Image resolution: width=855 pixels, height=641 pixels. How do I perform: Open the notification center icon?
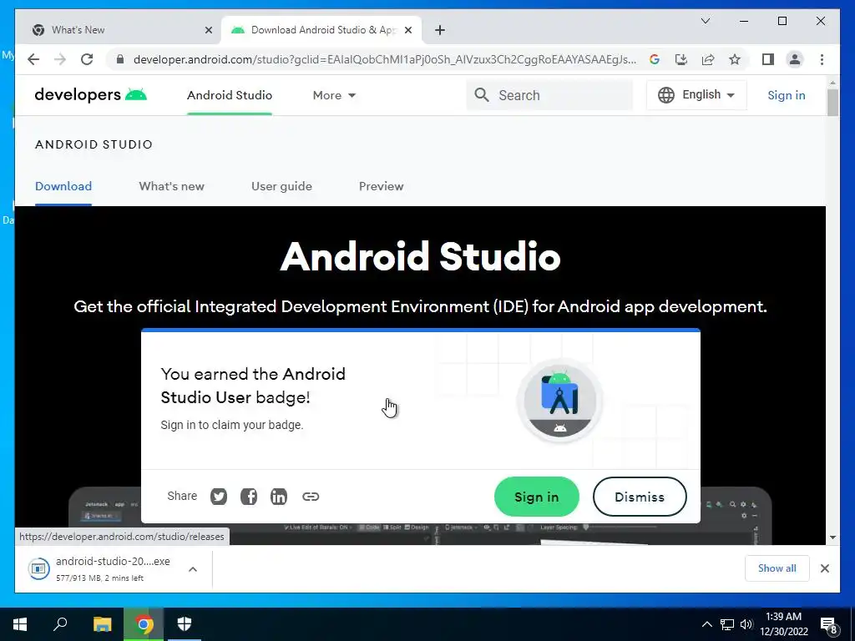pos(828,624)
